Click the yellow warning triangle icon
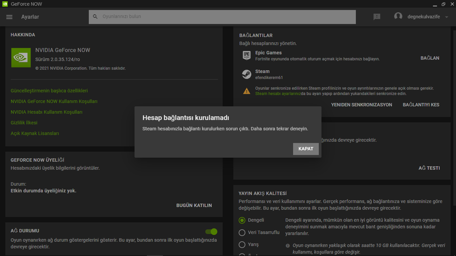 pos(247,91)
